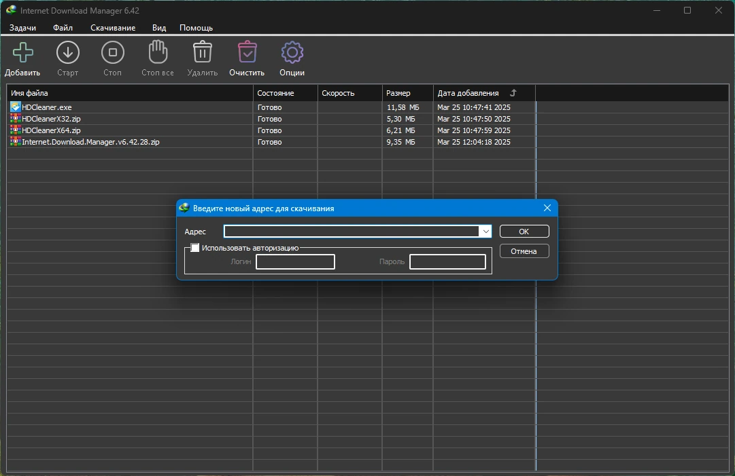Click the Отмена button
Viewport: 735px width, 476px height.
click(x=524, y=251)
